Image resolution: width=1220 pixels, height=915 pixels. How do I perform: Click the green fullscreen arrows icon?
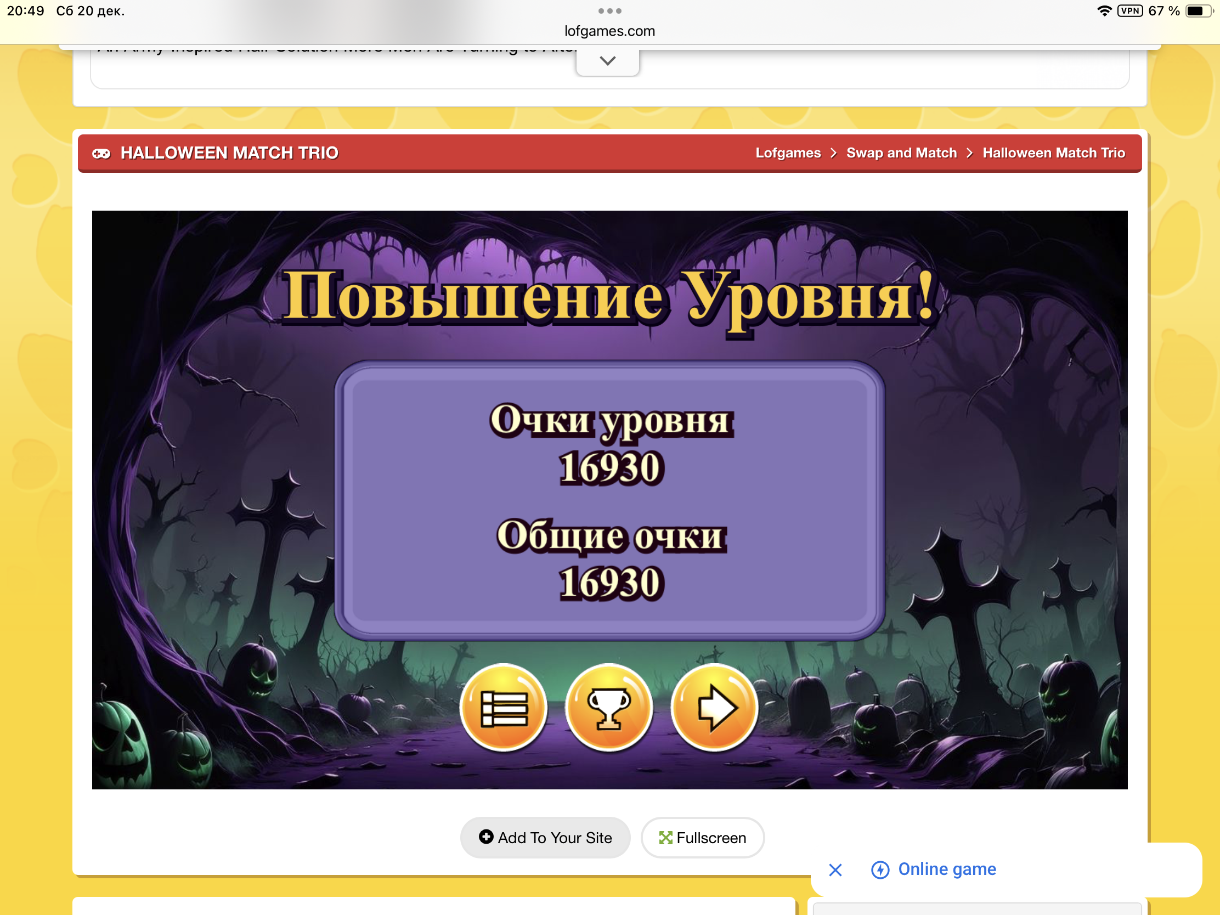pos(665,838)
